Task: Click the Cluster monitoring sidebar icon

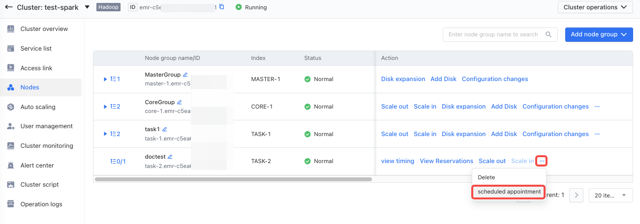Action: (x=11, y=146)
